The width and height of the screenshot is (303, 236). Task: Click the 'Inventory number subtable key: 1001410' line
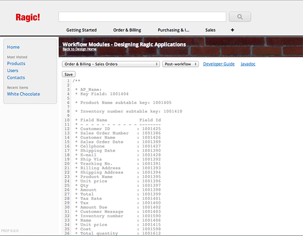pos(129,111)
